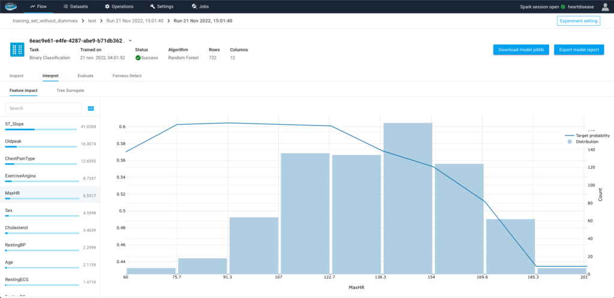Viewport: 614px width, 298px height.
Task: Go to first Run 21 Nov 2022 breadcrumb
Action: [x=135, y=21]
